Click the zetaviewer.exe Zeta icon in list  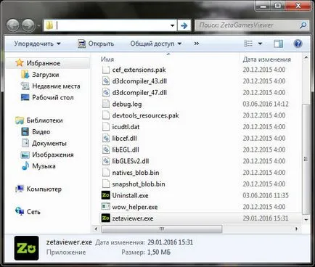106,218
